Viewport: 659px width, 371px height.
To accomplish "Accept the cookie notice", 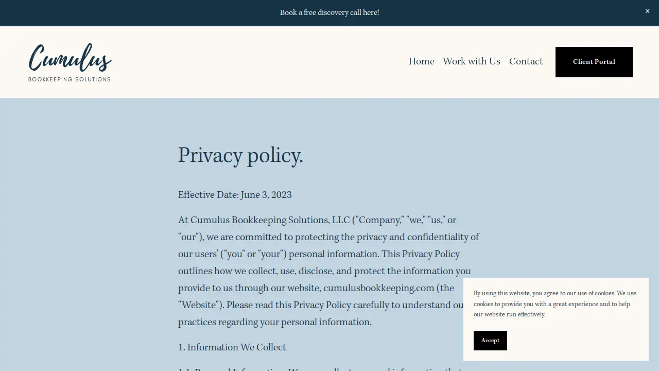I will [490, 341].
